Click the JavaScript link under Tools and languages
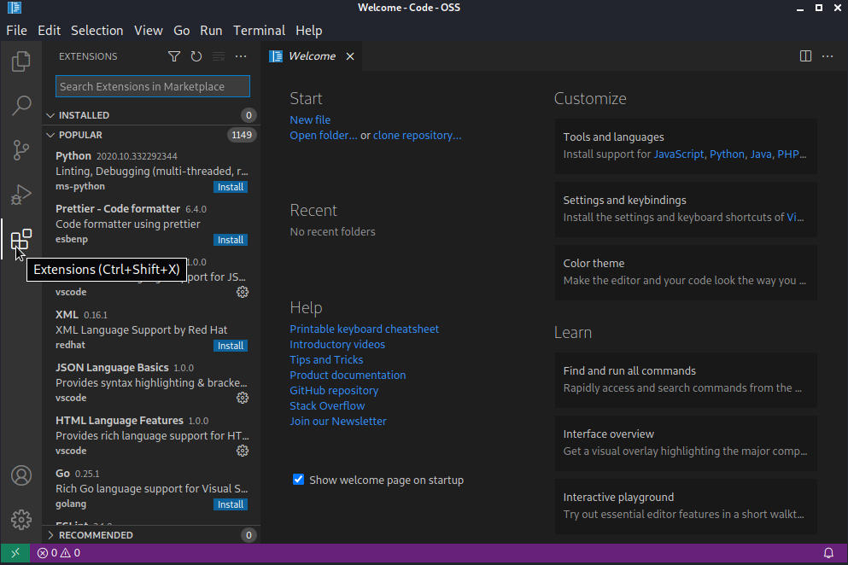 679,154
